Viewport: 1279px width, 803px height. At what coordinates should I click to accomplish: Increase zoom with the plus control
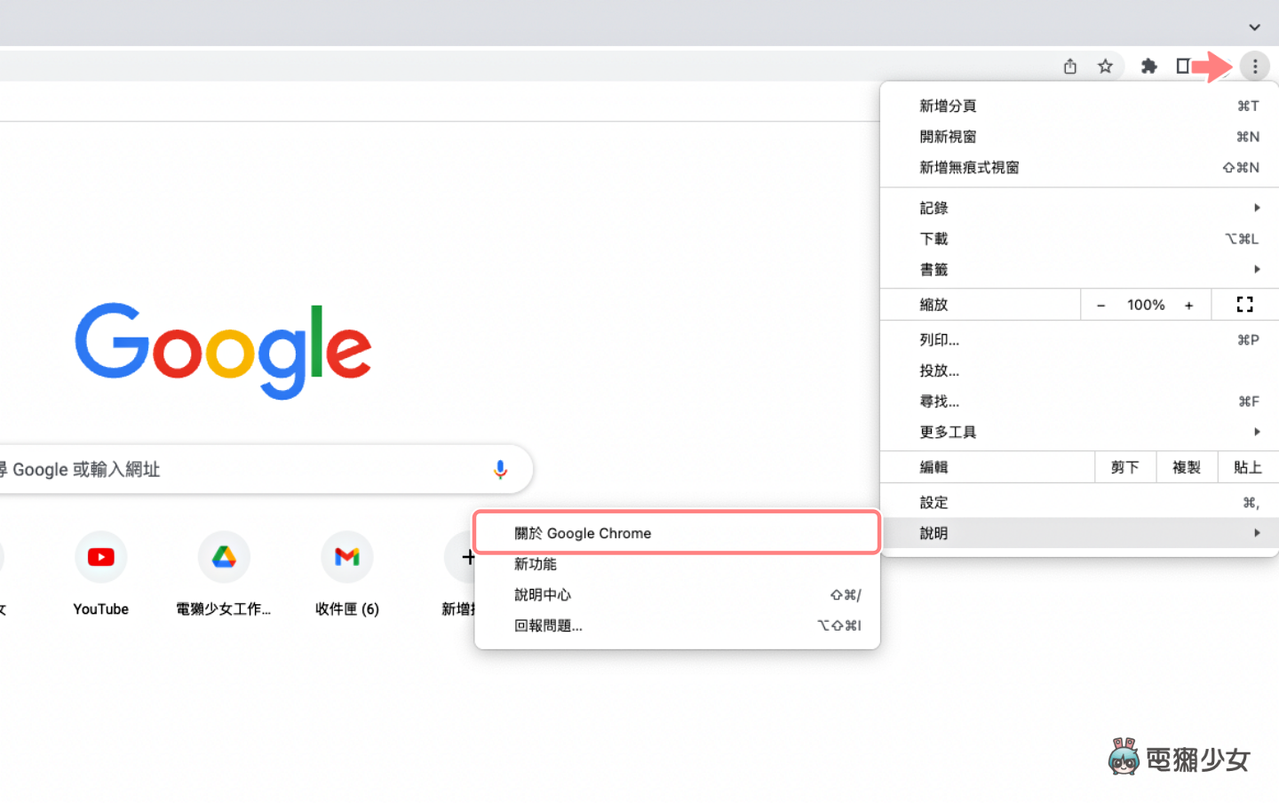pos(1188,304)
